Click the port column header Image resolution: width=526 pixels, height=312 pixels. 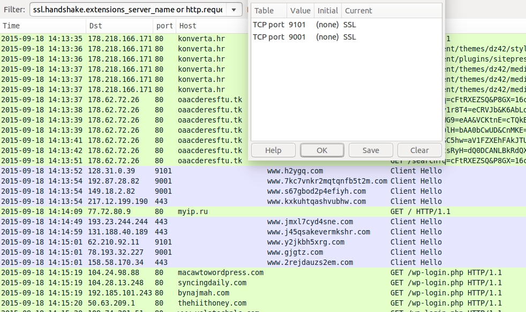pyautogui.click(x=164, y=26)
